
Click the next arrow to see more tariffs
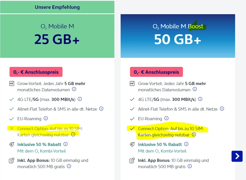(x=237, y=156)
